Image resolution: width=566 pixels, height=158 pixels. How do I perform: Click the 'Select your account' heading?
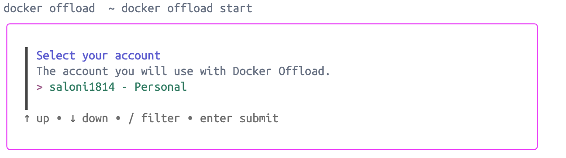point(99,55)
